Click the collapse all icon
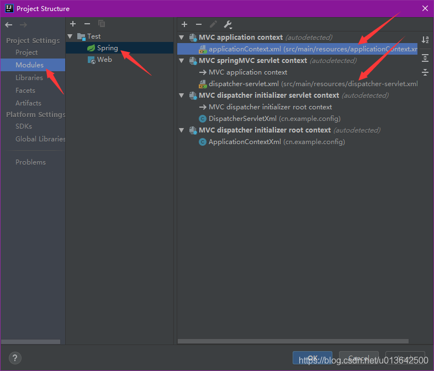 (425, 72)
